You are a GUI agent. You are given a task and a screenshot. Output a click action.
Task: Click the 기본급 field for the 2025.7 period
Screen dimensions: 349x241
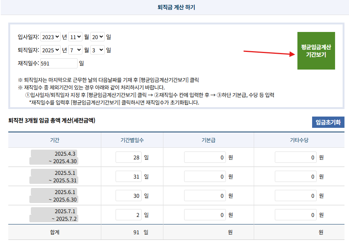[204, 215]
